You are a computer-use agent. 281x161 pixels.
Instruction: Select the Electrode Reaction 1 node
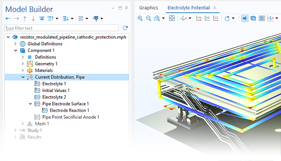point(69,110)
